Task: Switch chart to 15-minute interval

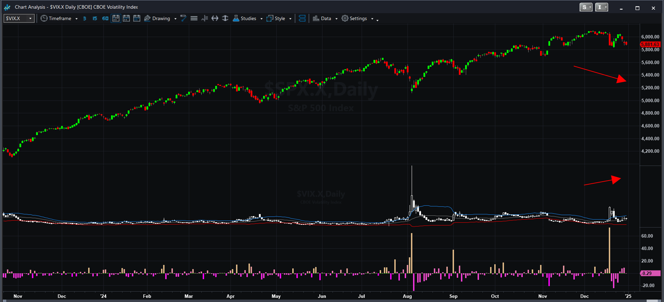Action: [x=95, y=18]
